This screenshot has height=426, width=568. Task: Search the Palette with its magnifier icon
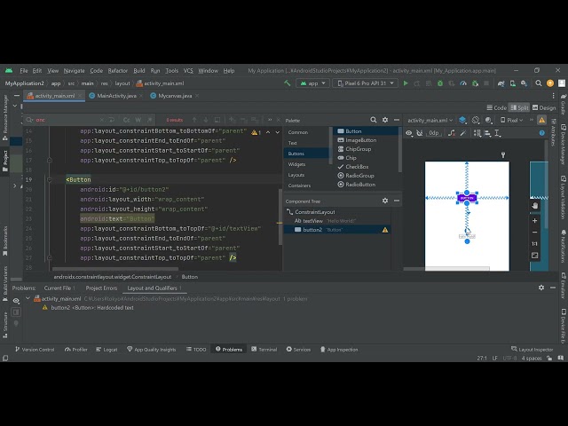374,120
